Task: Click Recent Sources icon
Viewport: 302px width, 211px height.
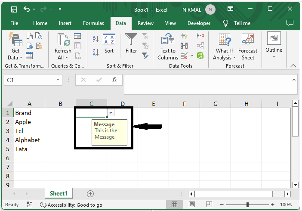Action: coord(39,36)
